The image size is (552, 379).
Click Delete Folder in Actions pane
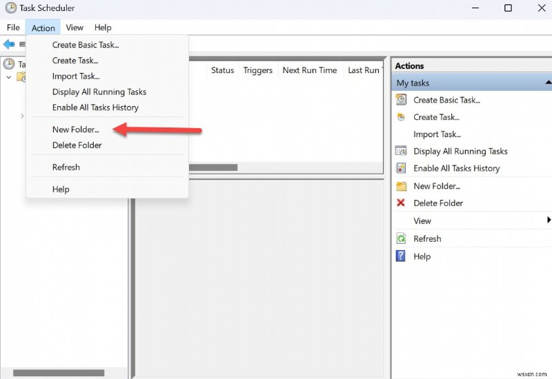point(438,203)
